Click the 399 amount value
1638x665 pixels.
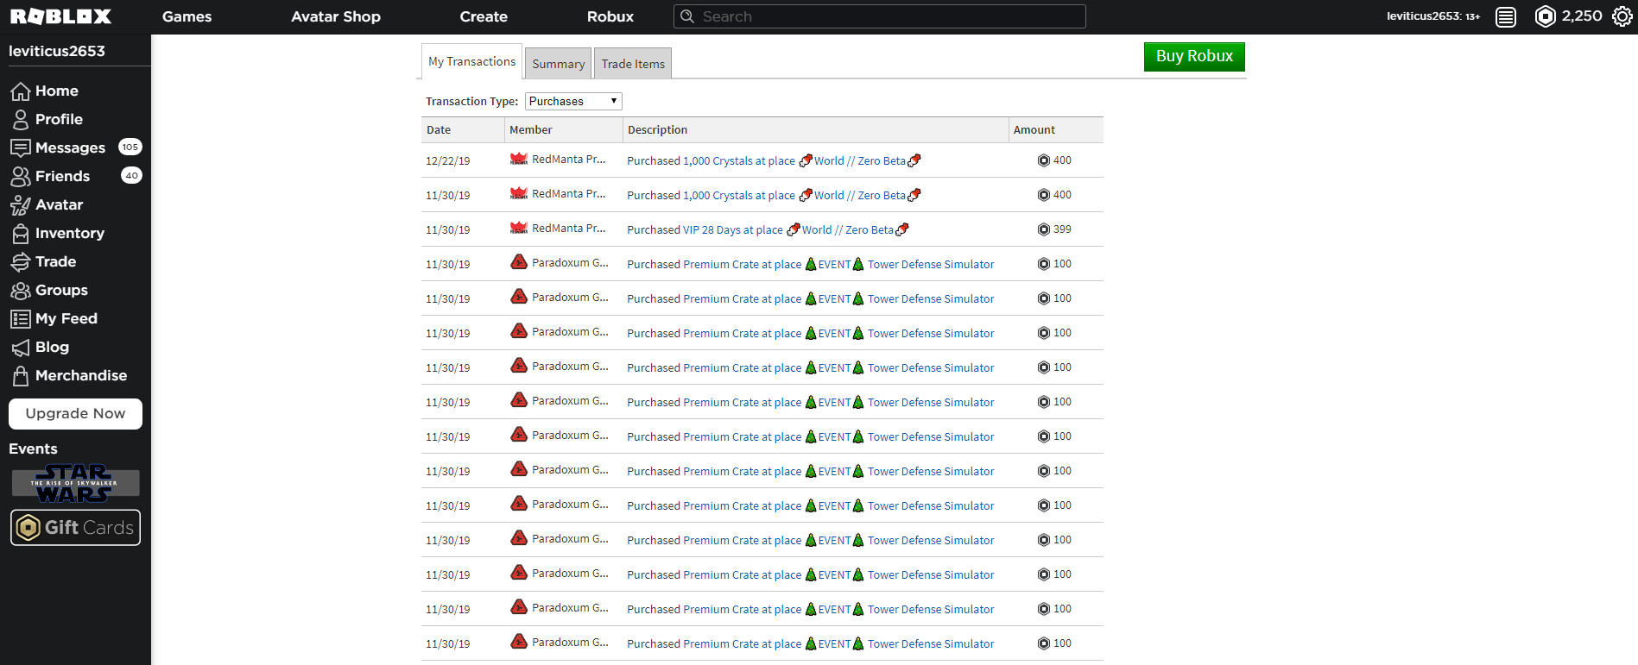1062,229
